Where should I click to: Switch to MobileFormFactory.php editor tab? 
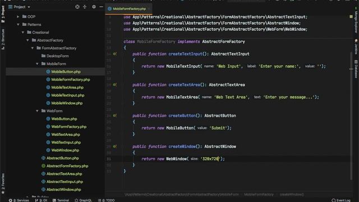[x=130, y=9]
